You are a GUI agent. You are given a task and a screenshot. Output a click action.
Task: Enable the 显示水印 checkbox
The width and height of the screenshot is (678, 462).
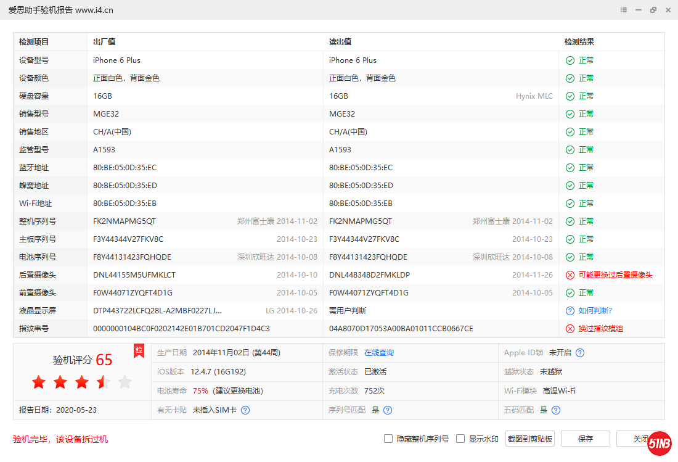click(x=460, y=439)
